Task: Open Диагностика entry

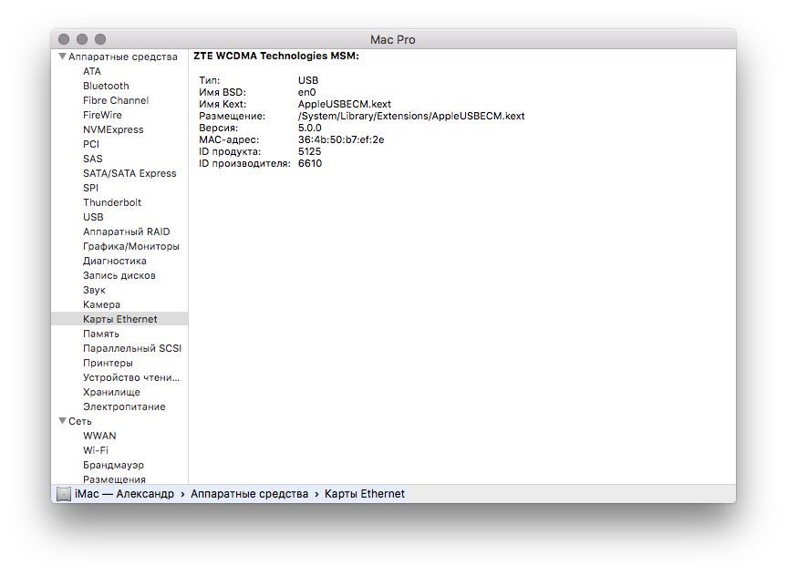Action: pyautogui.click(x=115, y=261)
